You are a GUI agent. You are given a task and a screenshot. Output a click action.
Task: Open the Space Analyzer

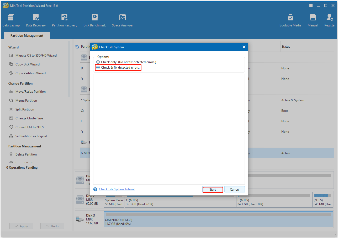coord(122,20)
